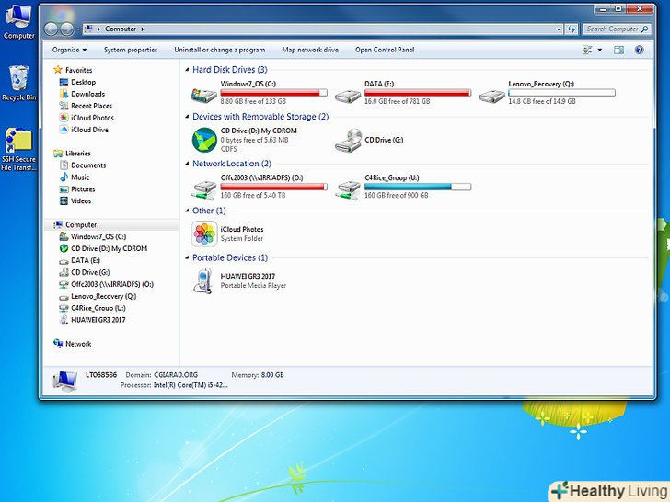Screen dimensions: 670x502
Task: Open iCloud Photos system folder icon
Action: coord(204,234)
